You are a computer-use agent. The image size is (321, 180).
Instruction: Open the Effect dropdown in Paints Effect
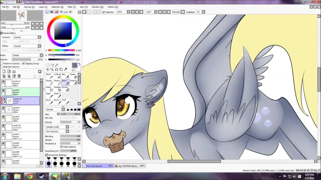coord(27,46)
